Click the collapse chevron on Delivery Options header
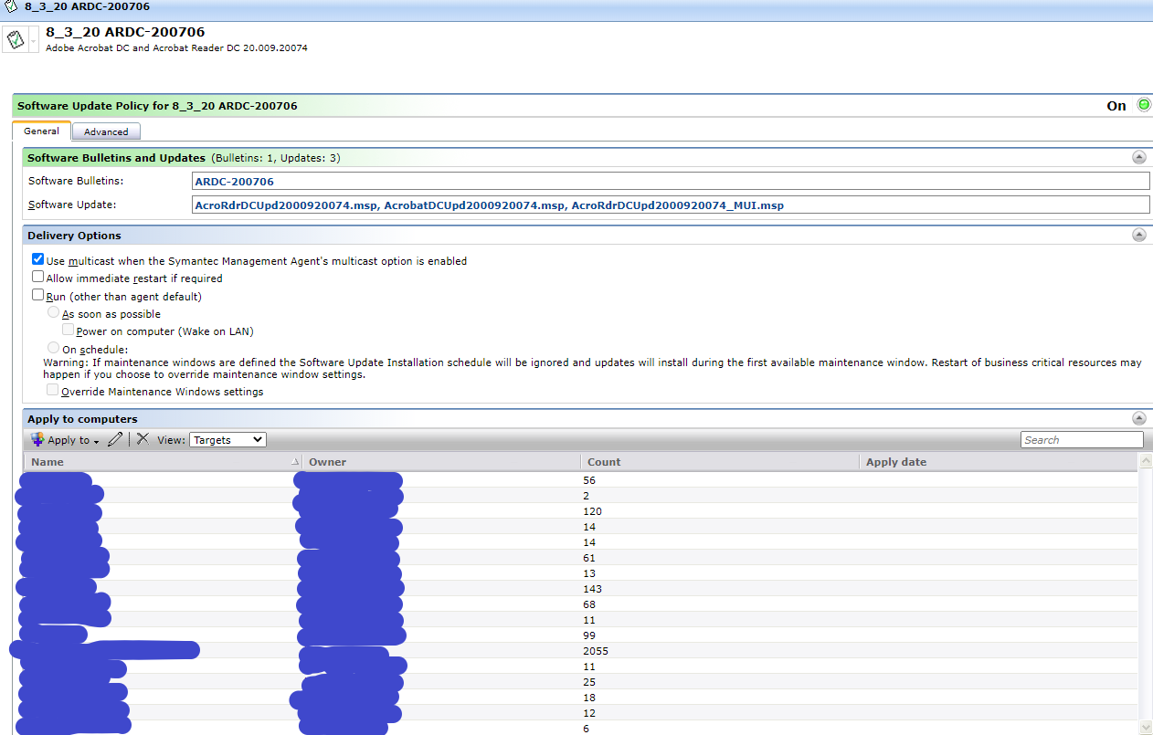Viewport: 1153px width, 735px height. pyautogui.click(x=1138, y=235)
